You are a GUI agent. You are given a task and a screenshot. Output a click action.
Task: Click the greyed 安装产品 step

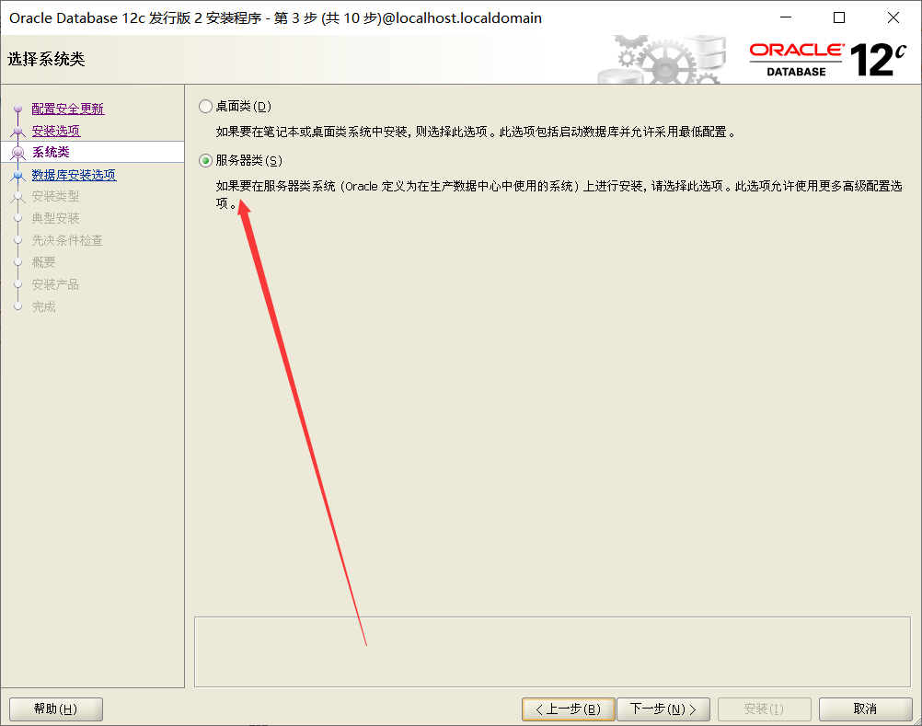pyautogui.click(x=55, y=284)
